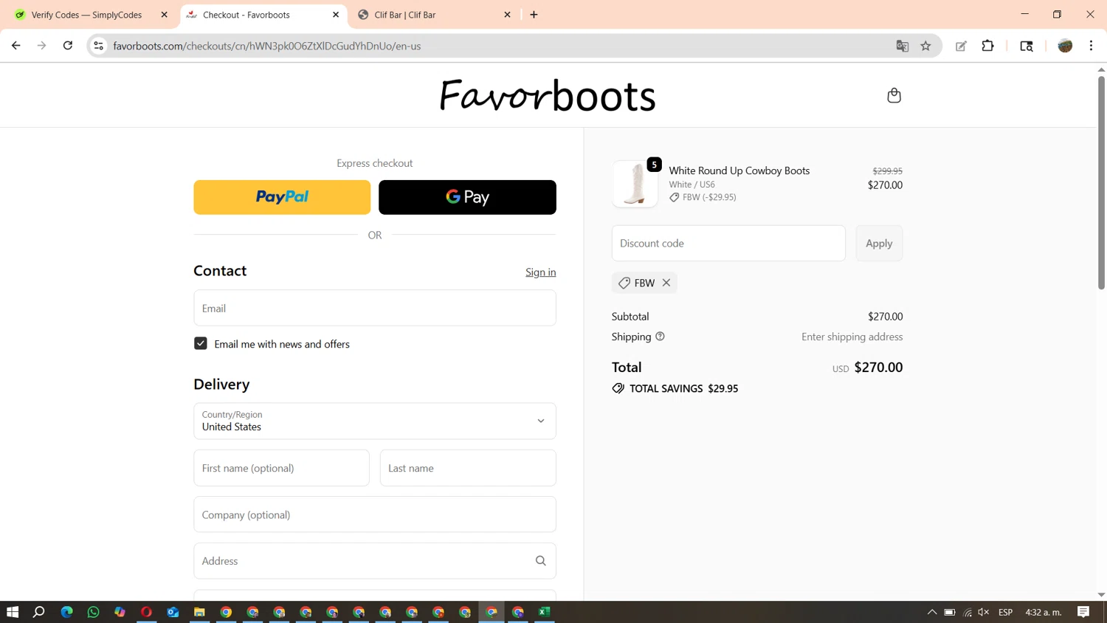Screen dimensions: 1107x623
Task: Open Excel from the taskbar
Action: click(x=545, y=612)
